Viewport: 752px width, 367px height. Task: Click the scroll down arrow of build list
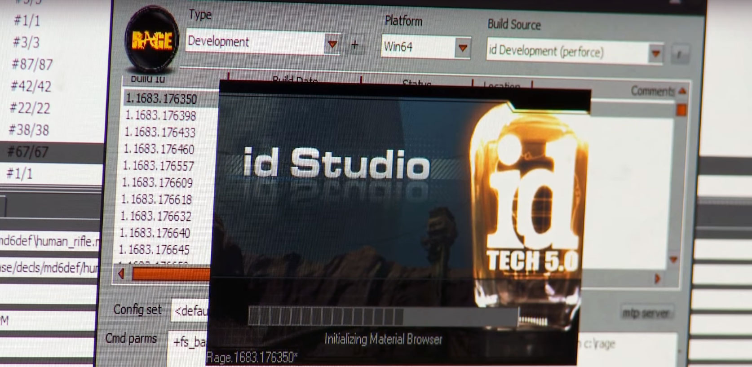pyautogui.click(x=673, y=259)
